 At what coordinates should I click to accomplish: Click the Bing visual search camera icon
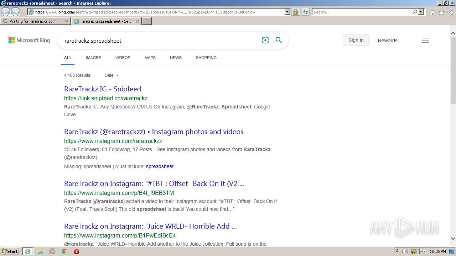coord(265,40)
